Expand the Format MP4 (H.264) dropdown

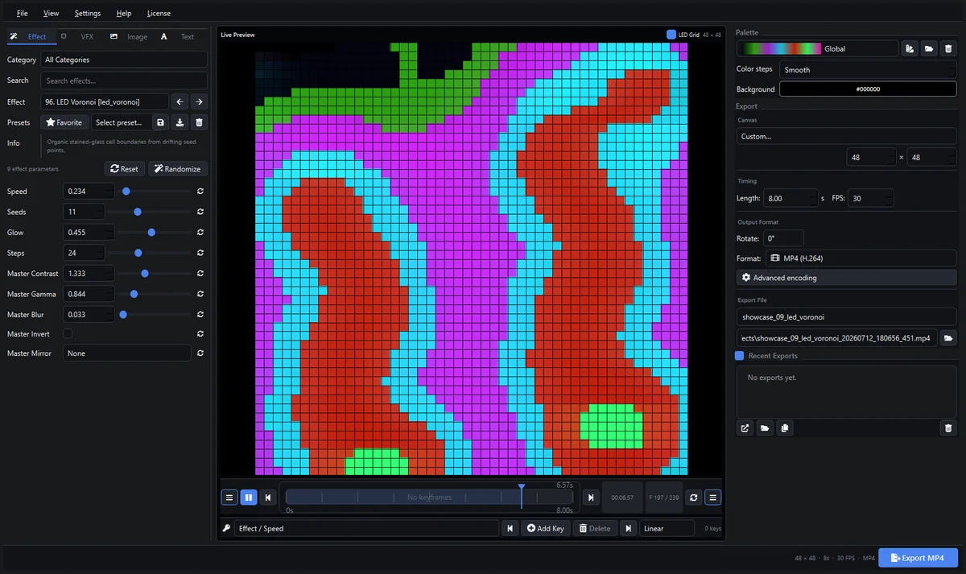861,258
